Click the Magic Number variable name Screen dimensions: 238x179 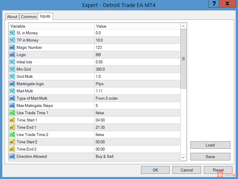29,47
